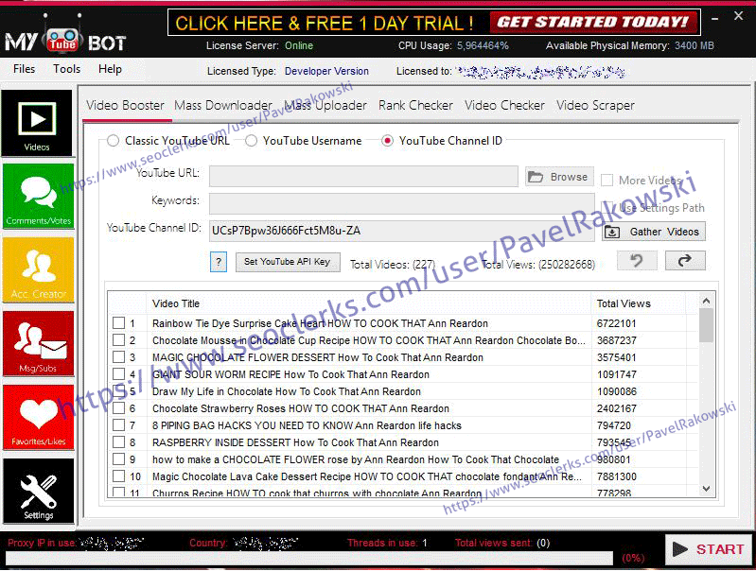This screenshot has width=756, height=571.
Task: Click the undo arrow button
Action: [x=637, y=261]
